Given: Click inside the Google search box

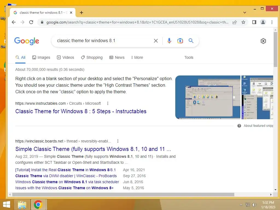Looking at the screenshot, I should coord(104,41).
